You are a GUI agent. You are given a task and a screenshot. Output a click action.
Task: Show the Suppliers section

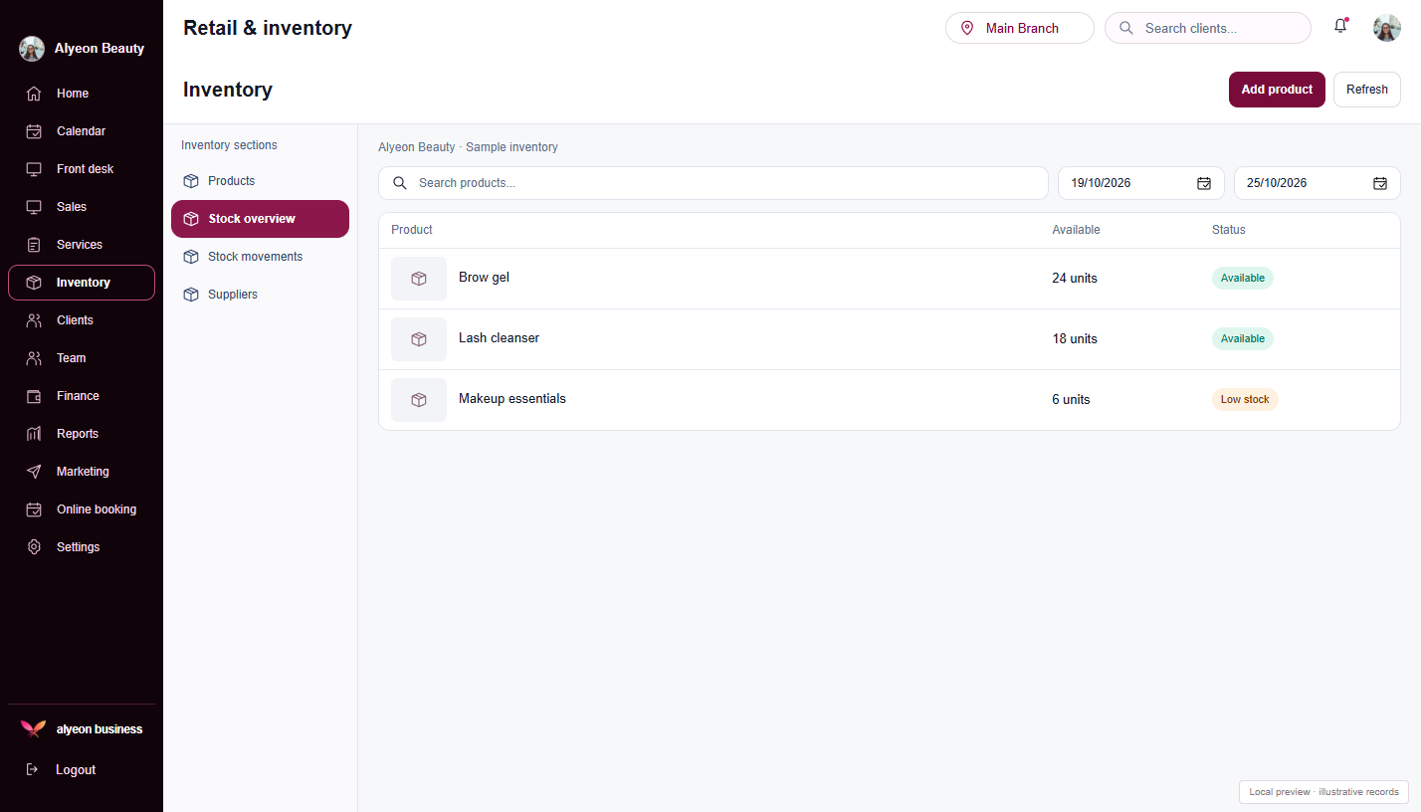point(260,295)
